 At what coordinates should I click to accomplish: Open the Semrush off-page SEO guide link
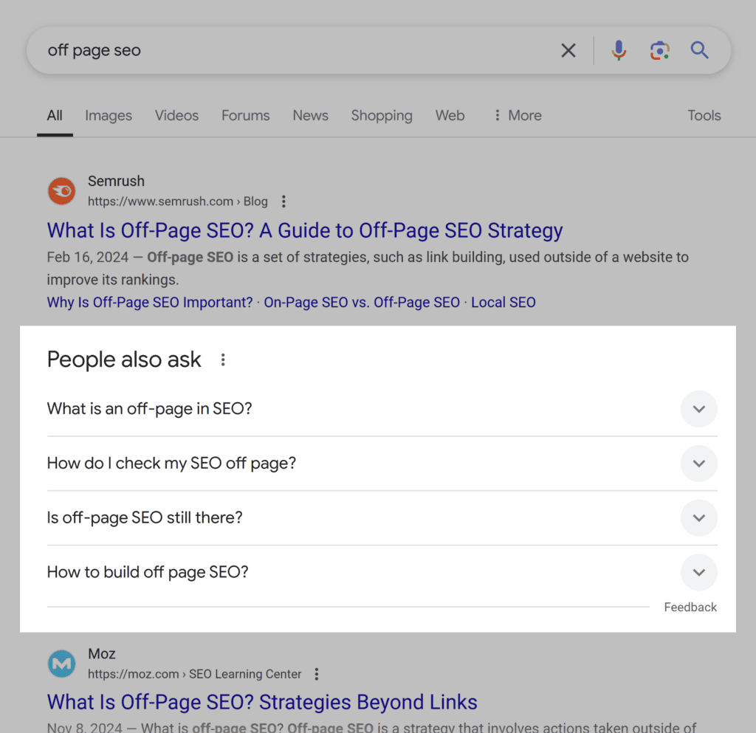click(304, 230)
